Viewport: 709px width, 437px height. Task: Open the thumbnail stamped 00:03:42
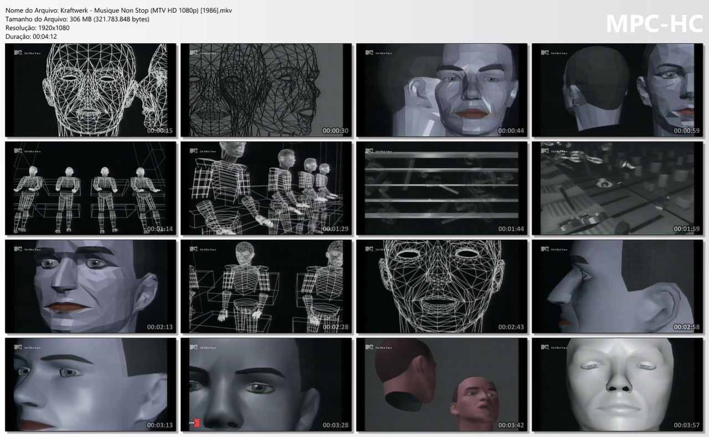click(441, 384)
